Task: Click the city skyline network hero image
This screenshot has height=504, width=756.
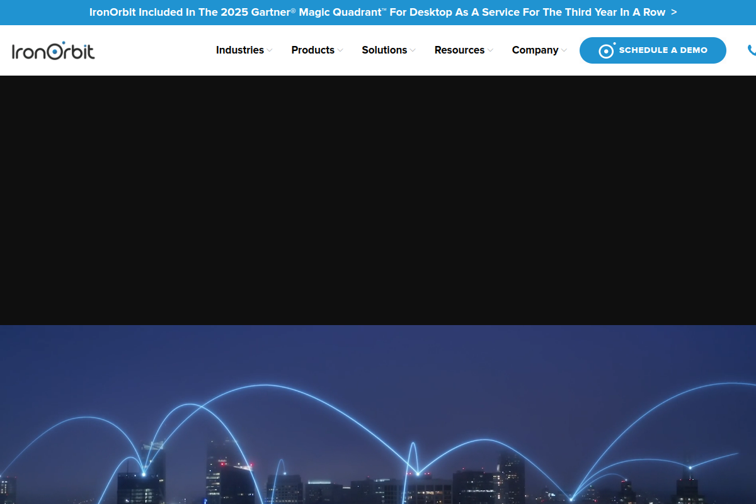Action: pos(378,415)
